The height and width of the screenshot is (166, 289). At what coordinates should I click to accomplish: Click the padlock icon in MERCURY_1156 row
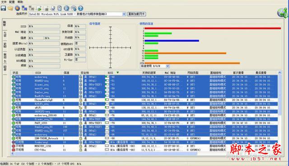[x=80, y=146]
